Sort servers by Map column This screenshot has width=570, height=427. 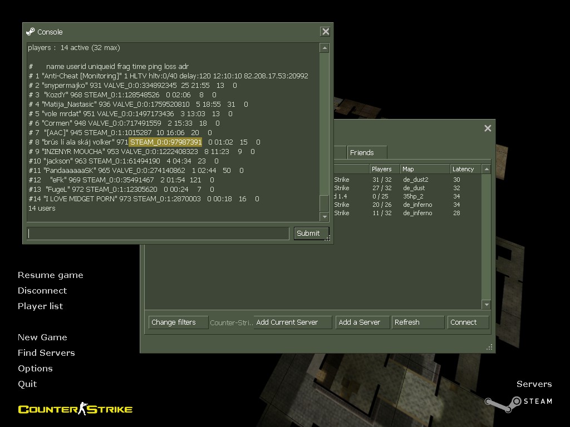[425, 169]
